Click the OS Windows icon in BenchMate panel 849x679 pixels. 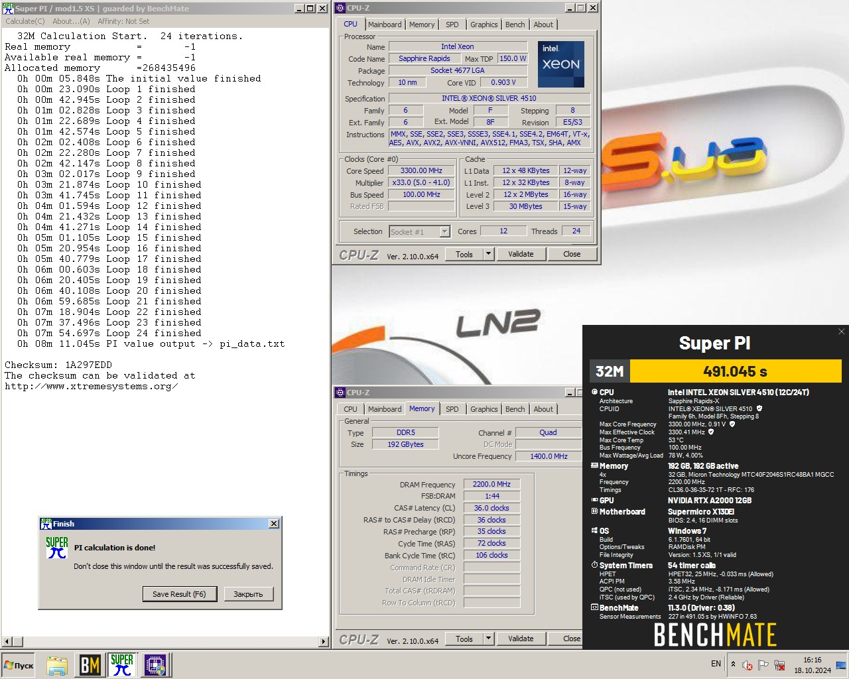pyautogui.click(x=594, y=530)
